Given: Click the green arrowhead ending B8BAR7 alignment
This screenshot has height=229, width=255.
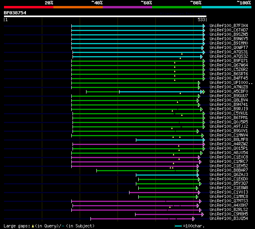Looking at the screenshot, I should coord(198,170).
